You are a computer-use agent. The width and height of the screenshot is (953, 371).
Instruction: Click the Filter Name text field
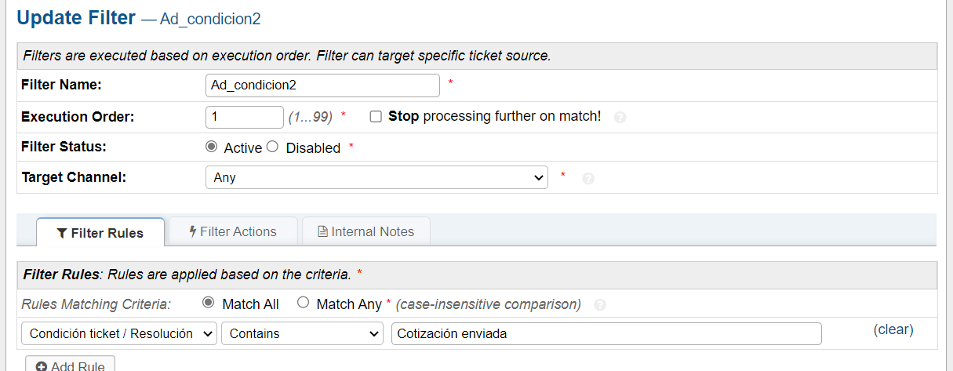click(322, 85)
